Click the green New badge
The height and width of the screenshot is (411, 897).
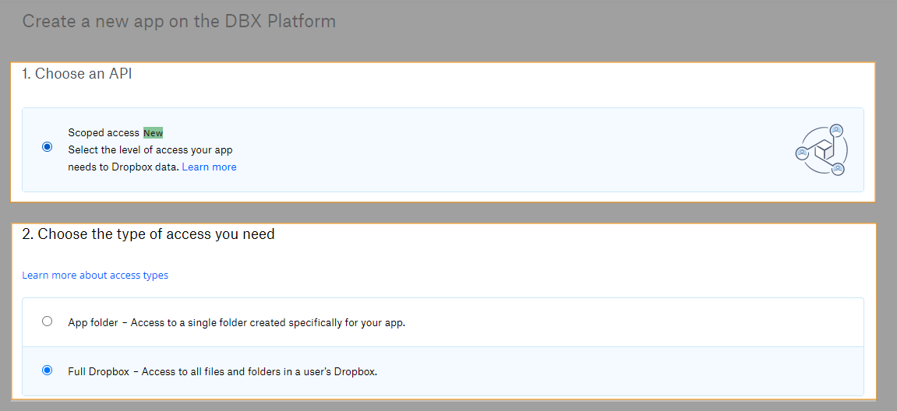[153, 133]
